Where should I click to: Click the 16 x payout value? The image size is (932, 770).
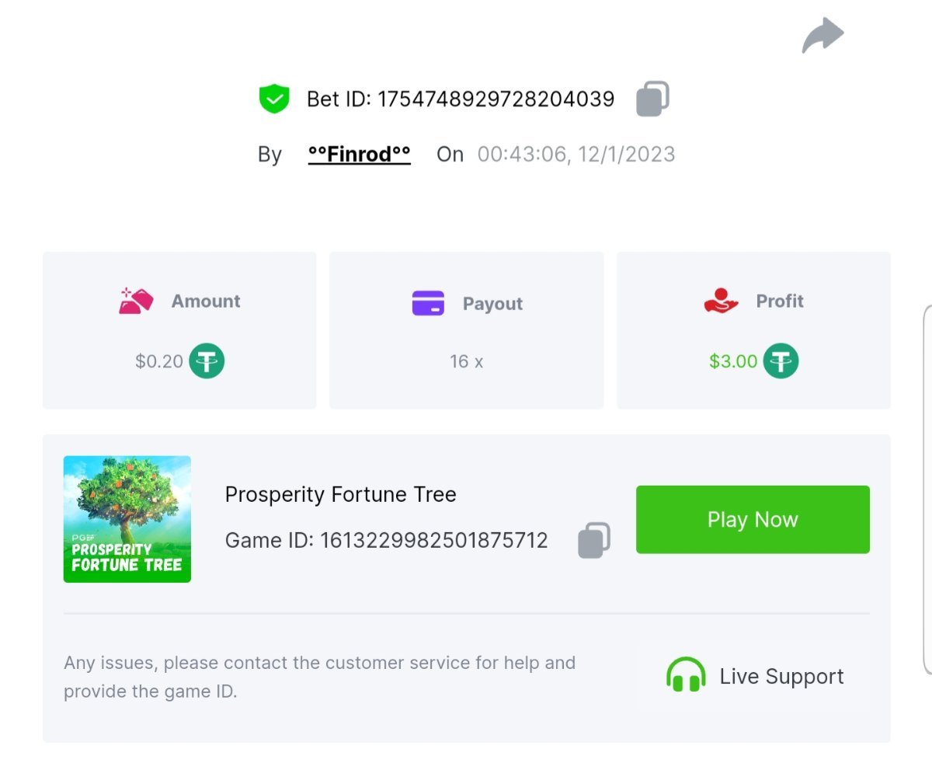click(466, 362)
